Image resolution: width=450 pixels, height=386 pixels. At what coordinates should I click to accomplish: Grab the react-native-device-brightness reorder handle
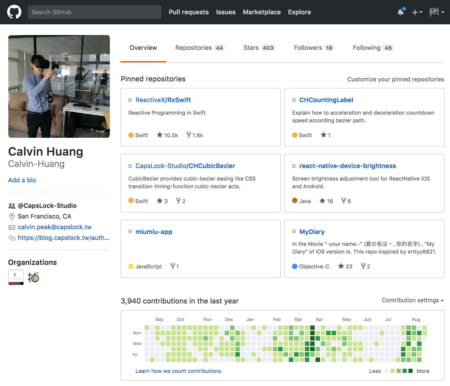click(x=294, y=166)
